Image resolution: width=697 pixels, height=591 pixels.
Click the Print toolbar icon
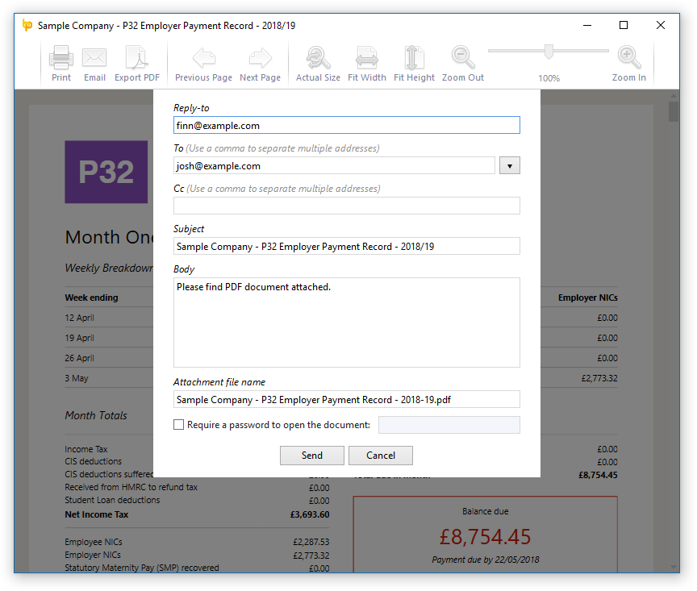click(x=61, y=58)
